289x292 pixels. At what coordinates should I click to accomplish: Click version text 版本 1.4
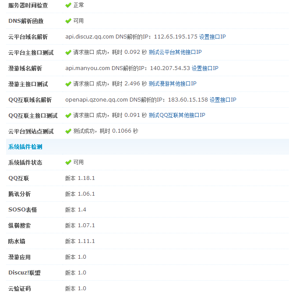tap(76, 210)
